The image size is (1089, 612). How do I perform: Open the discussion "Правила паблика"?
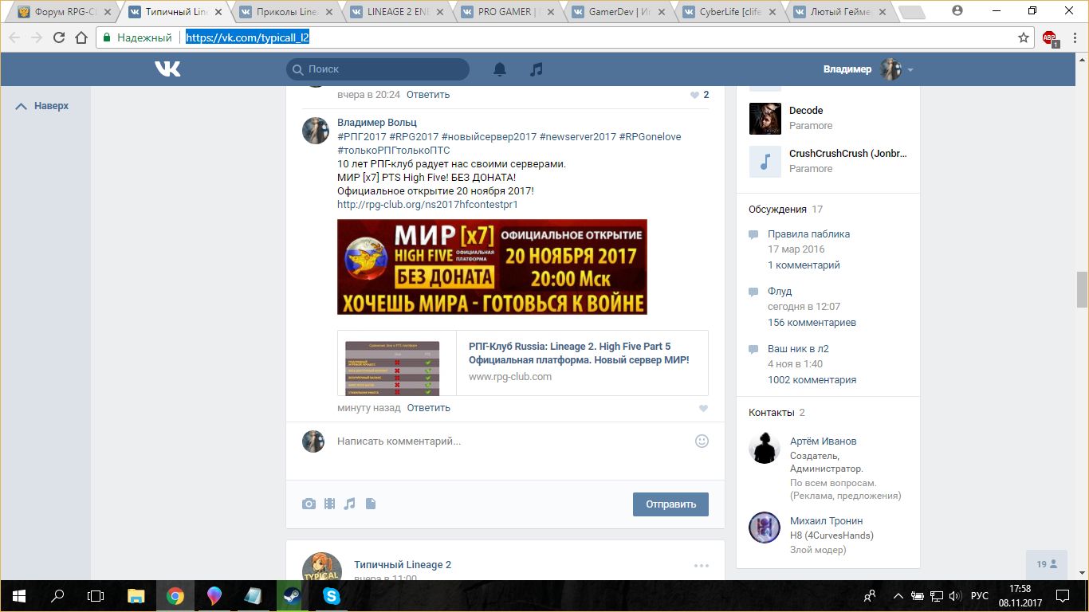coord(808,234)
